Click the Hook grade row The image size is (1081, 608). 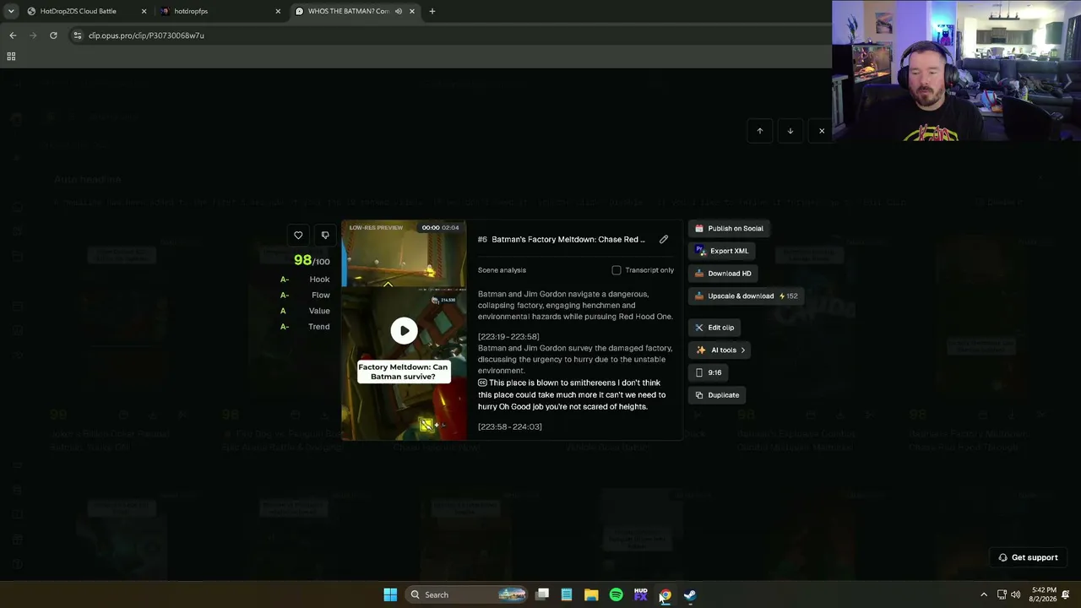click(x=305, y=280)
